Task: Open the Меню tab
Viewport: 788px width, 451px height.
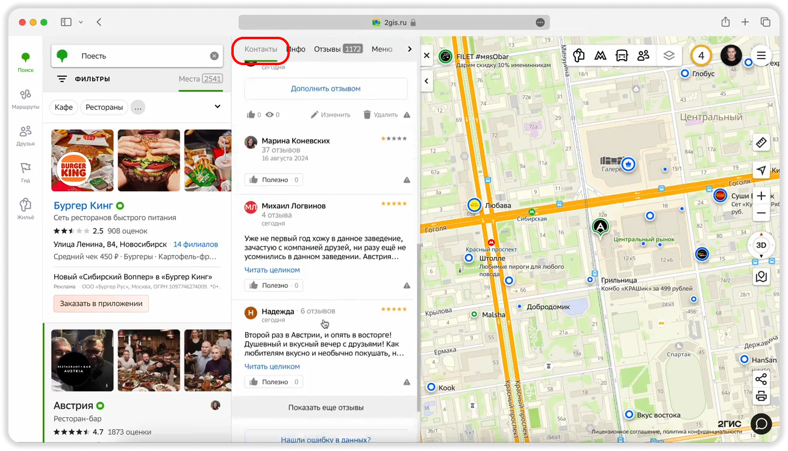Action: 382,49
